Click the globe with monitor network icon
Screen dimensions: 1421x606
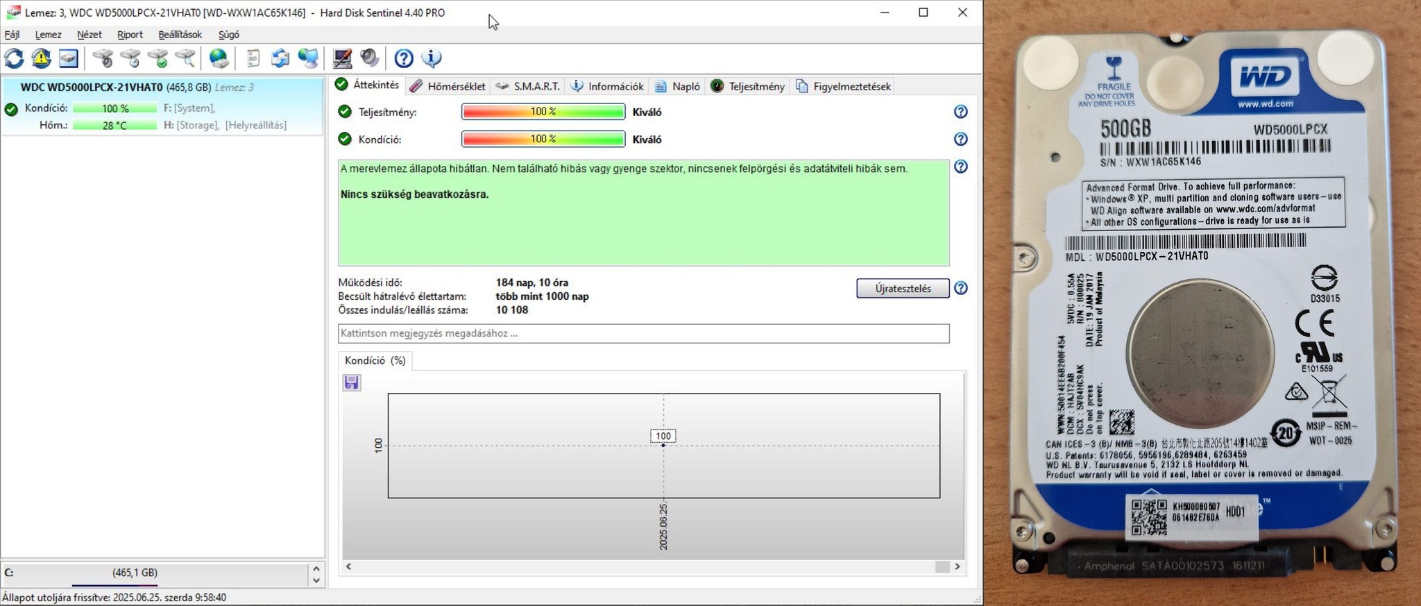pyautogui.click(x=308, y=58)
